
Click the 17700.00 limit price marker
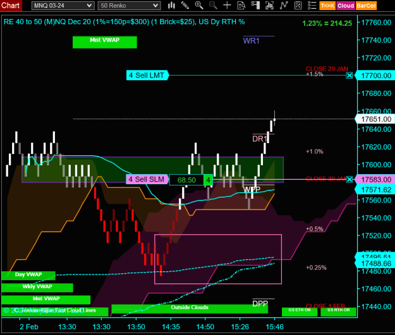point(375,76)
